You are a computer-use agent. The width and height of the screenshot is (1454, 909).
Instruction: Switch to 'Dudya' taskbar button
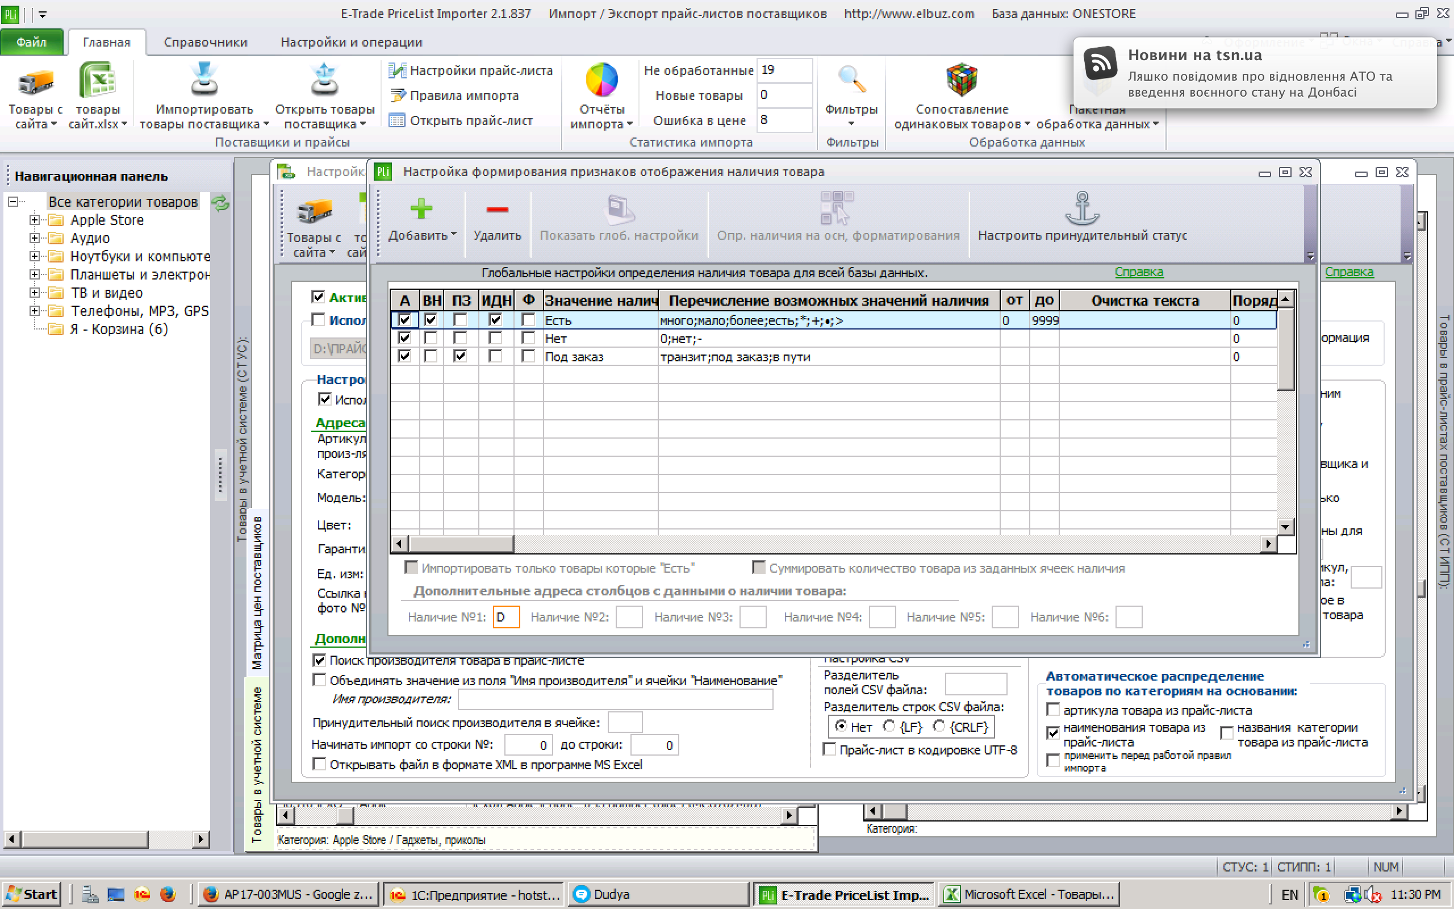[657, 894]
